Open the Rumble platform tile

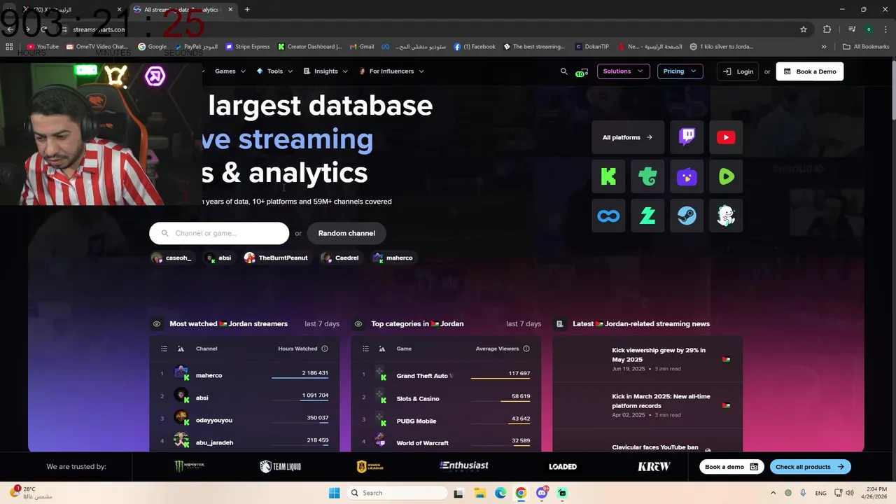726,176
